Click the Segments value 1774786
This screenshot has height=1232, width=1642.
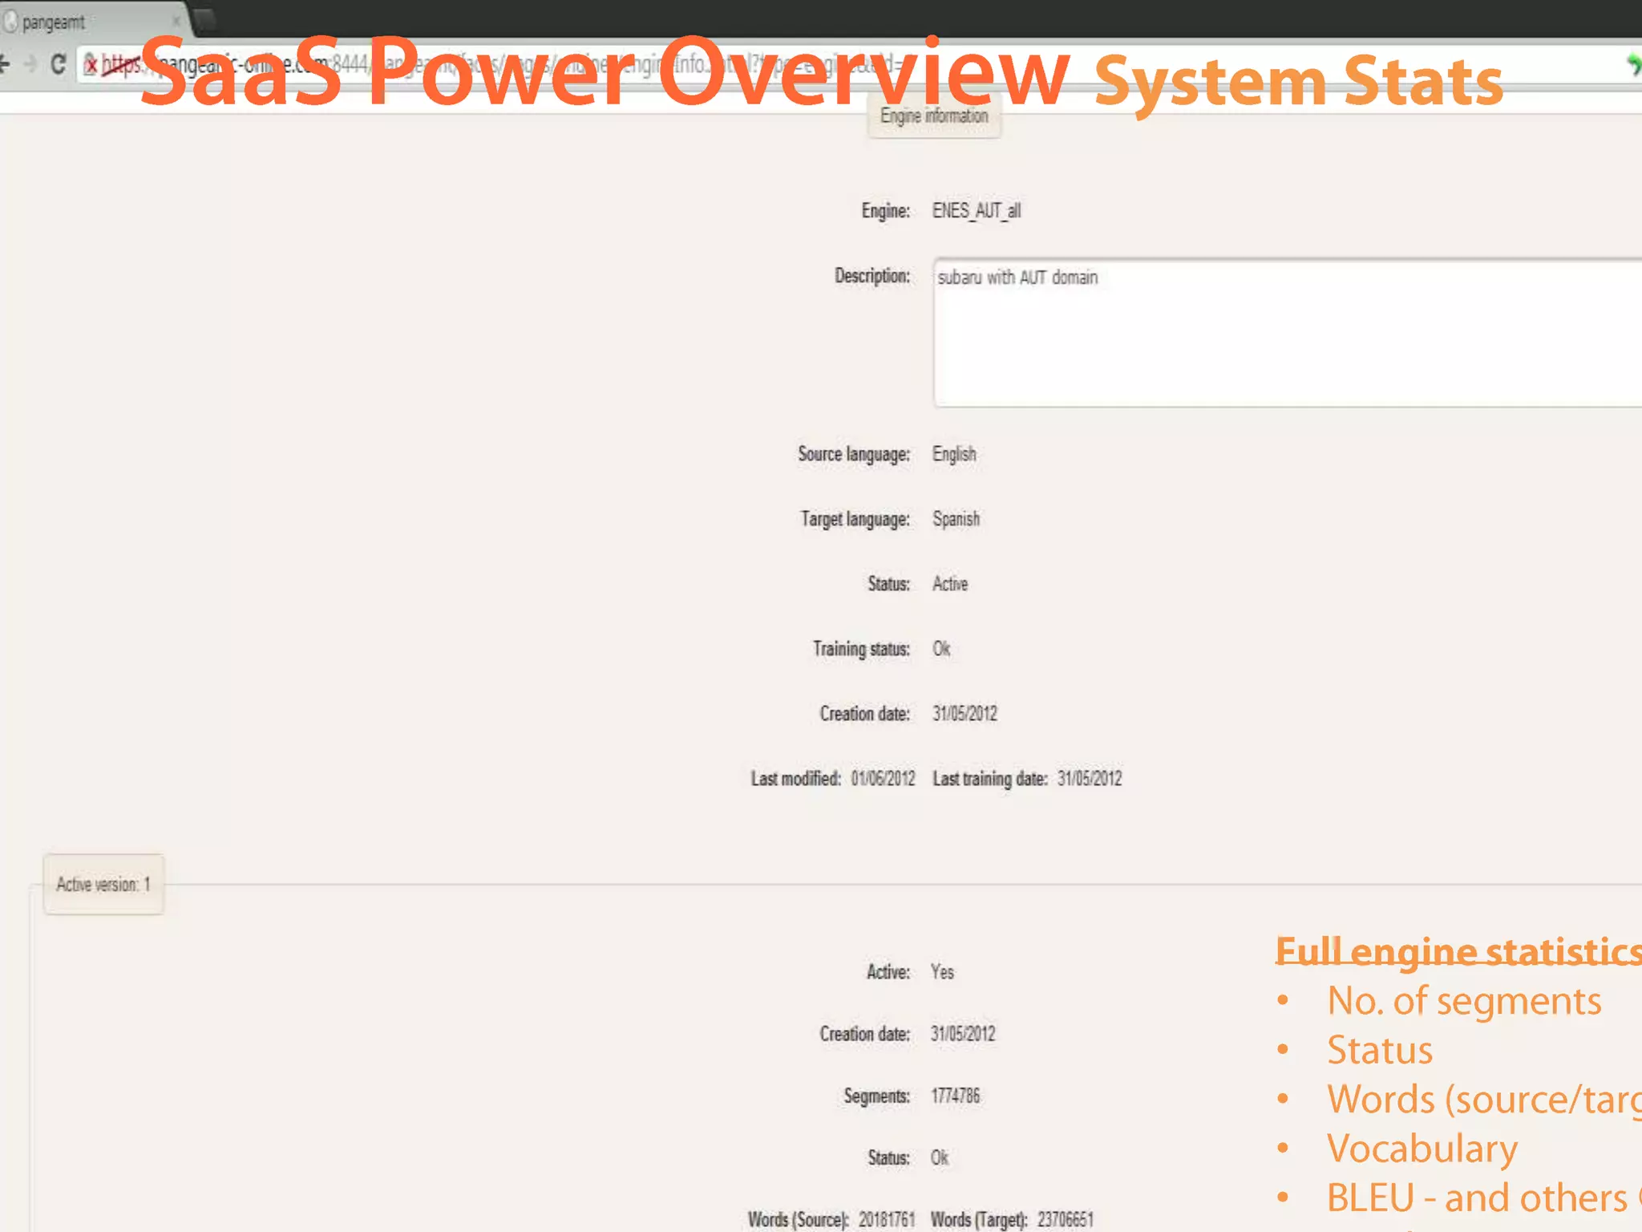coord(955,1096)
